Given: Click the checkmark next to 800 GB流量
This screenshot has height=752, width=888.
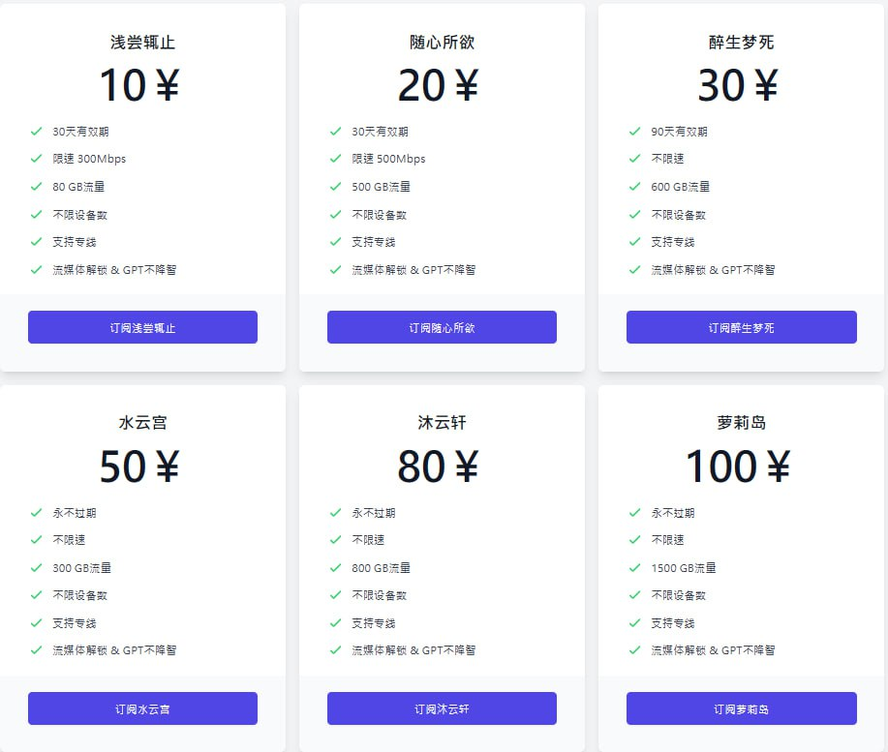Looking at the screenshot, I should tap(335, 568).
